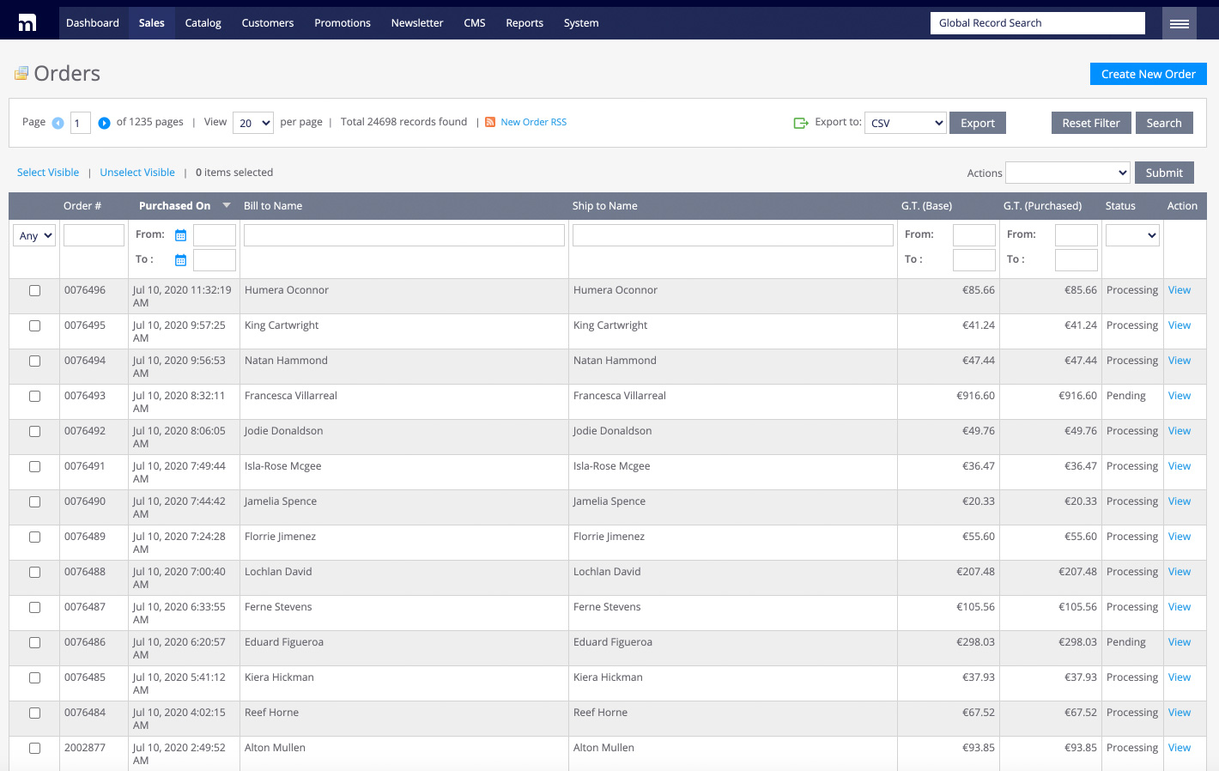Expand the Export to CSV dropdown
The height and width of the screenshot is (771, 1219).
905,123
